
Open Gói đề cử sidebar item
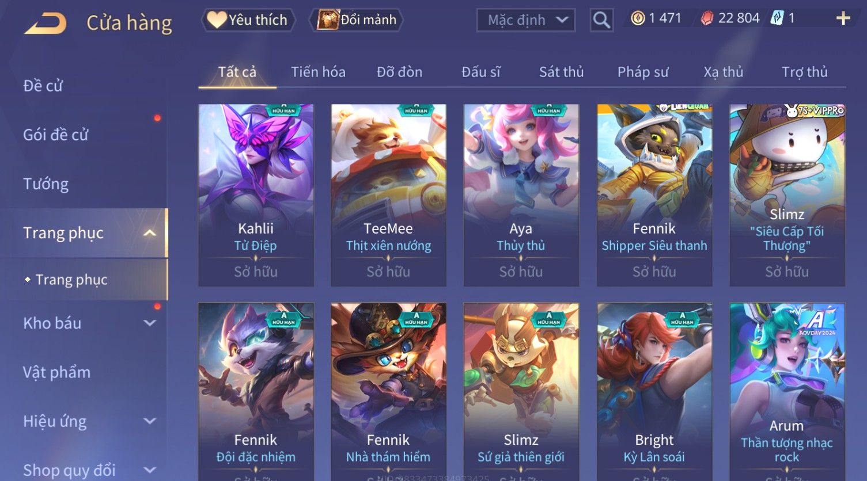pyautogui.click(x=56, y=135)
